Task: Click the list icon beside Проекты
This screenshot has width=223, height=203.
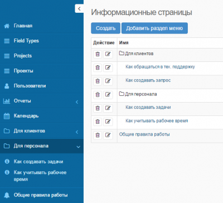Action: [7, 71]
